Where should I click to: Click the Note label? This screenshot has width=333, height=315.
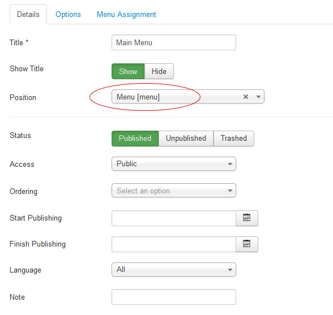[x=17, y=297]
